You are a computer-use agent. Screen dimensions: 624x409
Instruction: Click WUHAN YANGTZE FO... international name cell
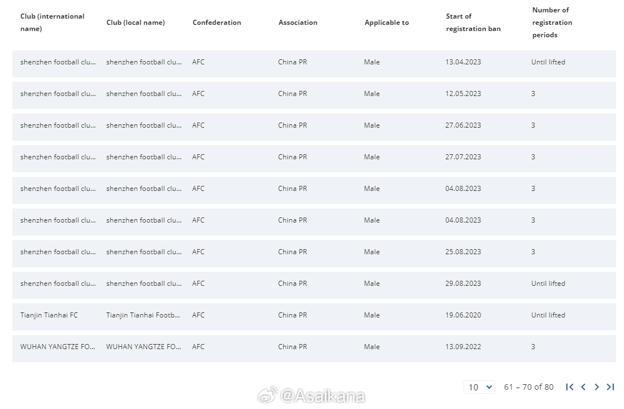click(58, 347)
